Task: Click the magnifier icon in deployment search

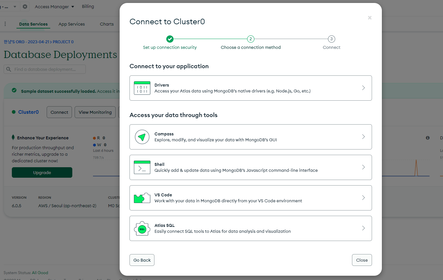Action: [9, 69]
